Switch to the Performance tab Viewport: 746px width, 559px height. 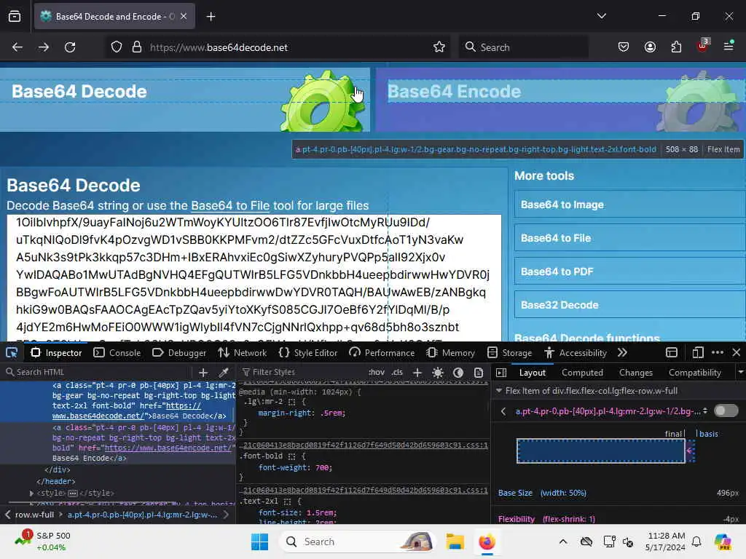pos(382,353)
